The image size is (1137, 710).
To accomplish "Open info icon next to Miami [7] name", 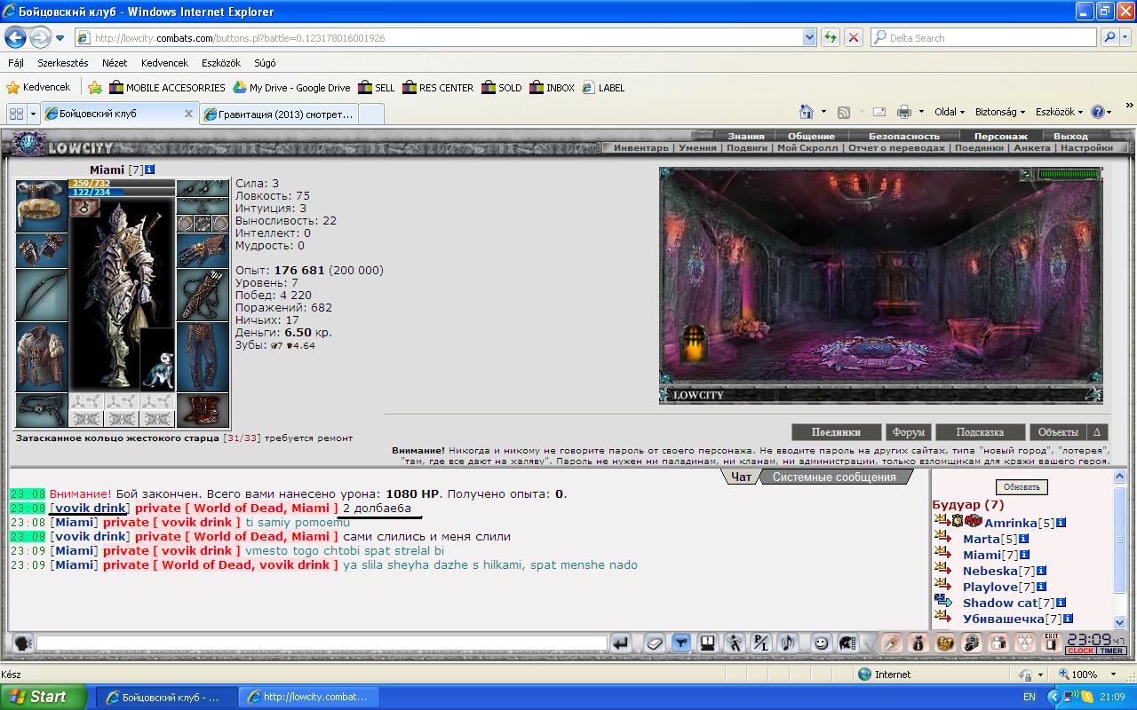I will pos(149,170).
